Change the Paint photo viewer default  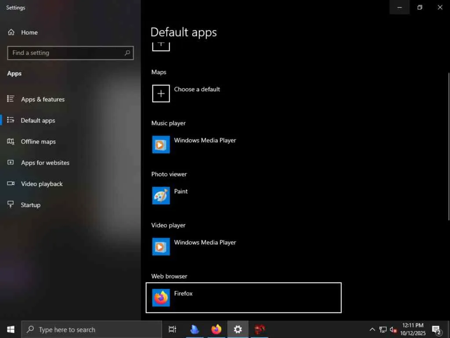coord(181,191)
